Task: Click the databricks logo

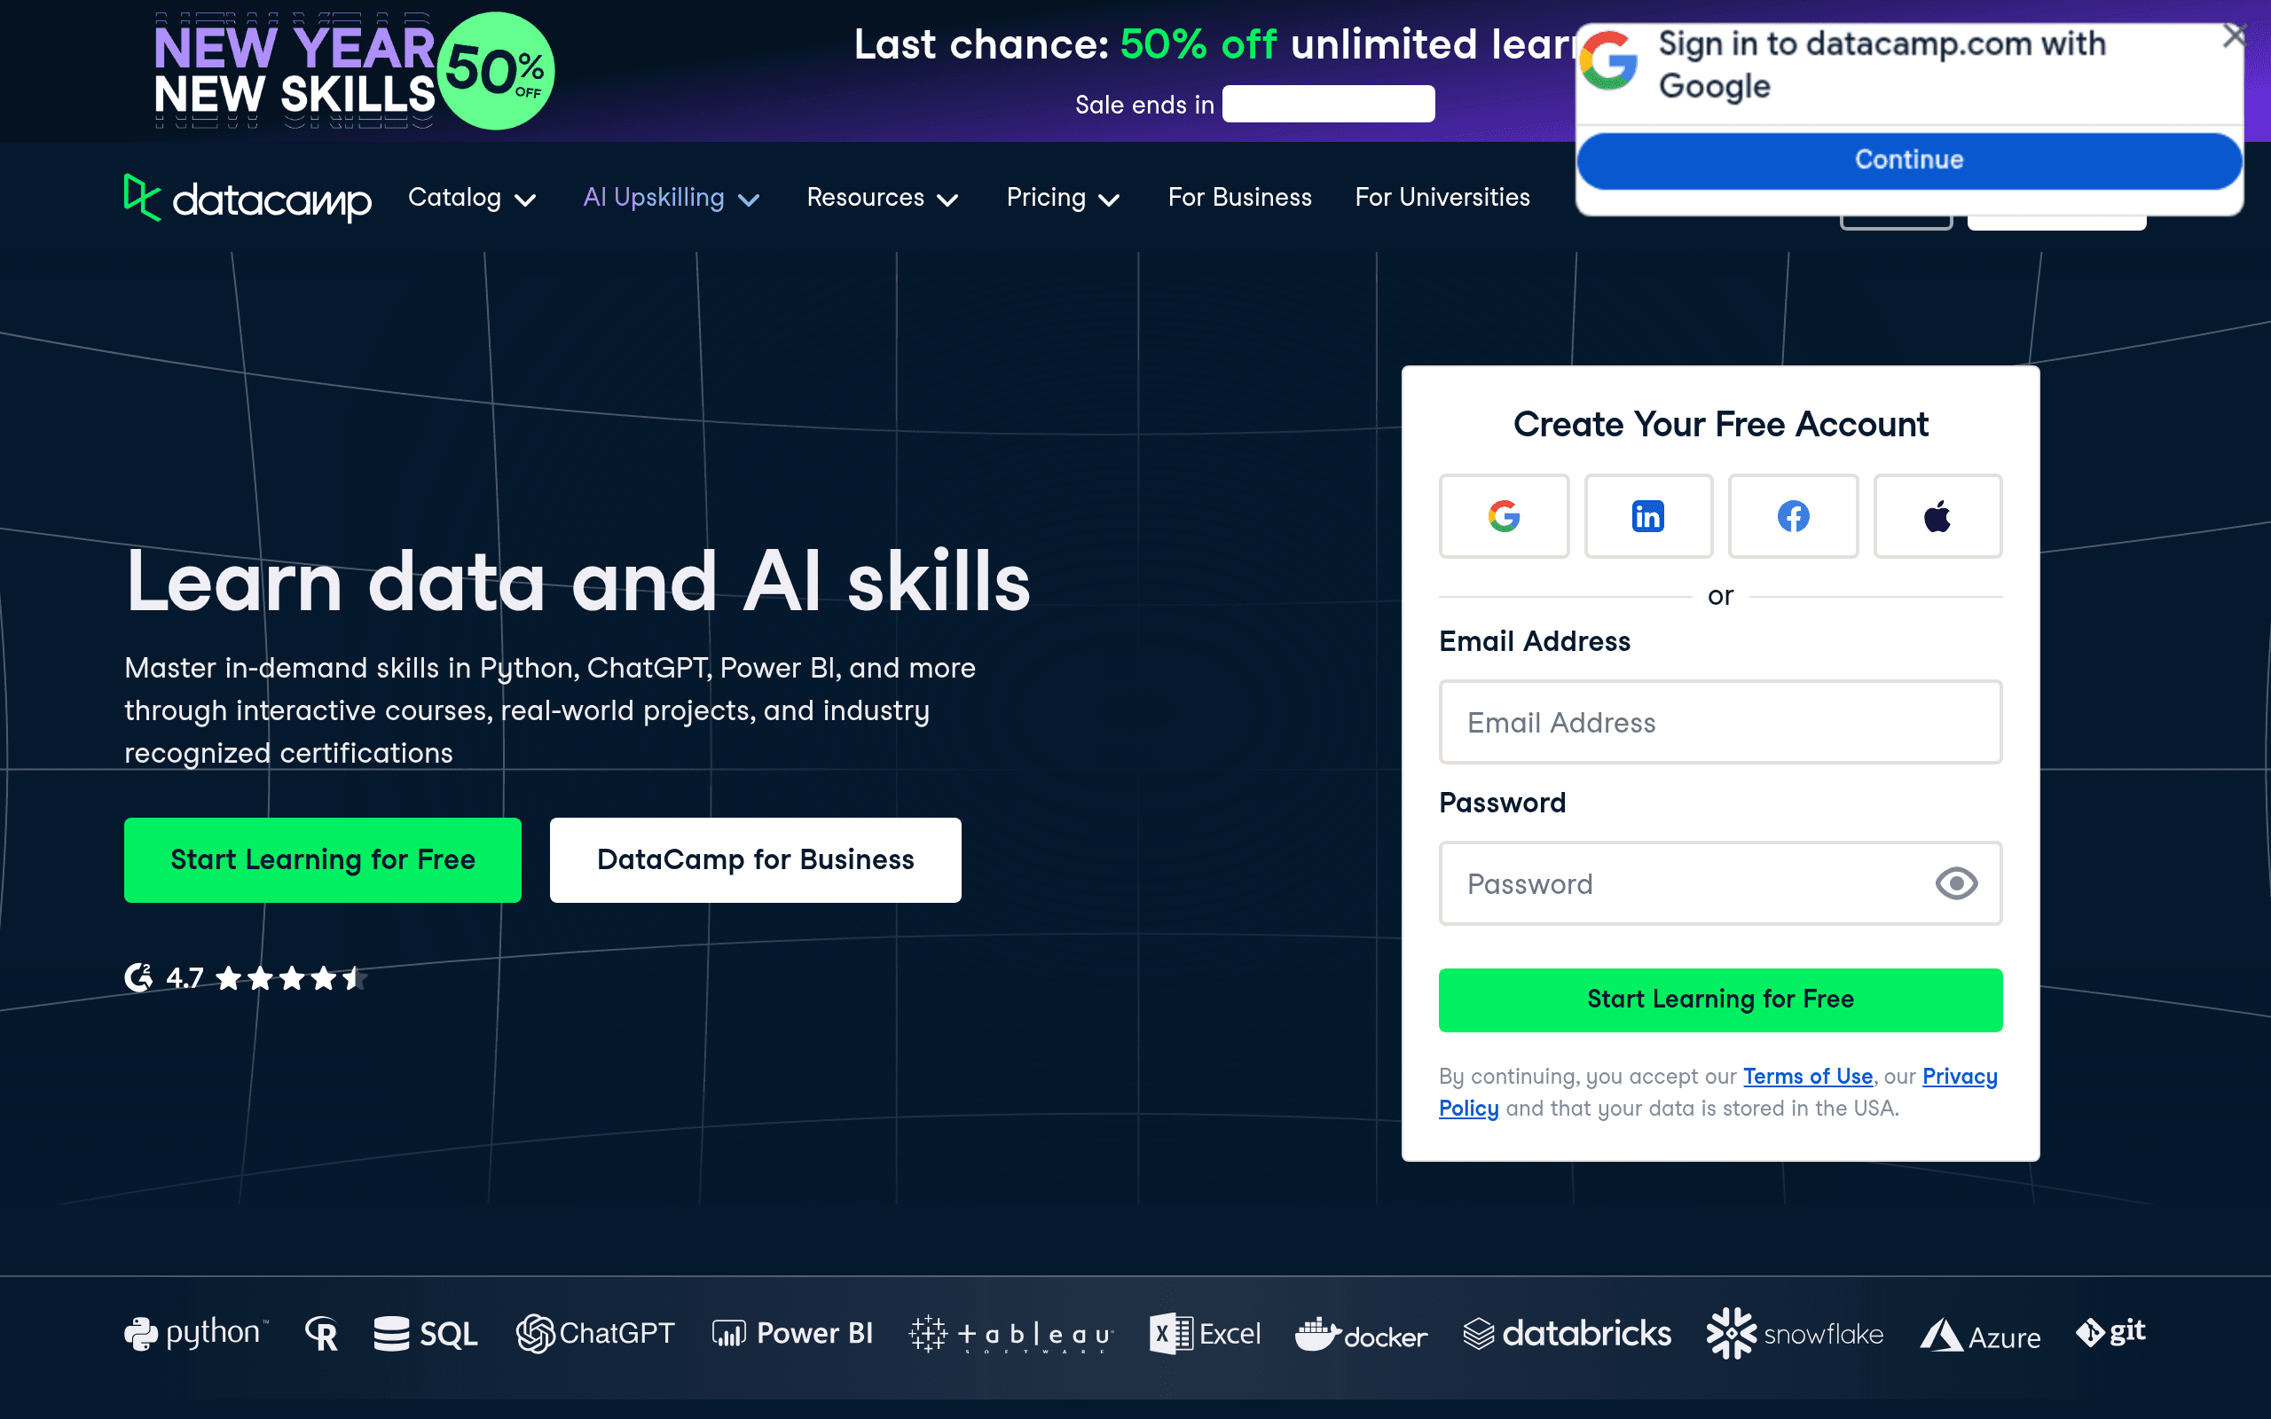Action: [x=1568, y=1334]
